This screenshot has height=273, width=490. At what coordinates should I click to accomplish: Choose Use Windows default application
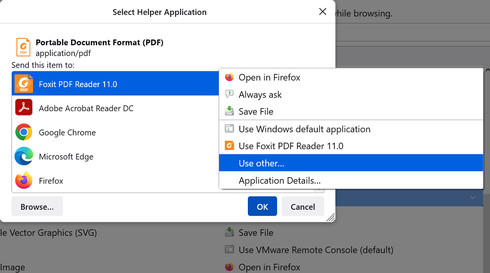tap(351, 129)
